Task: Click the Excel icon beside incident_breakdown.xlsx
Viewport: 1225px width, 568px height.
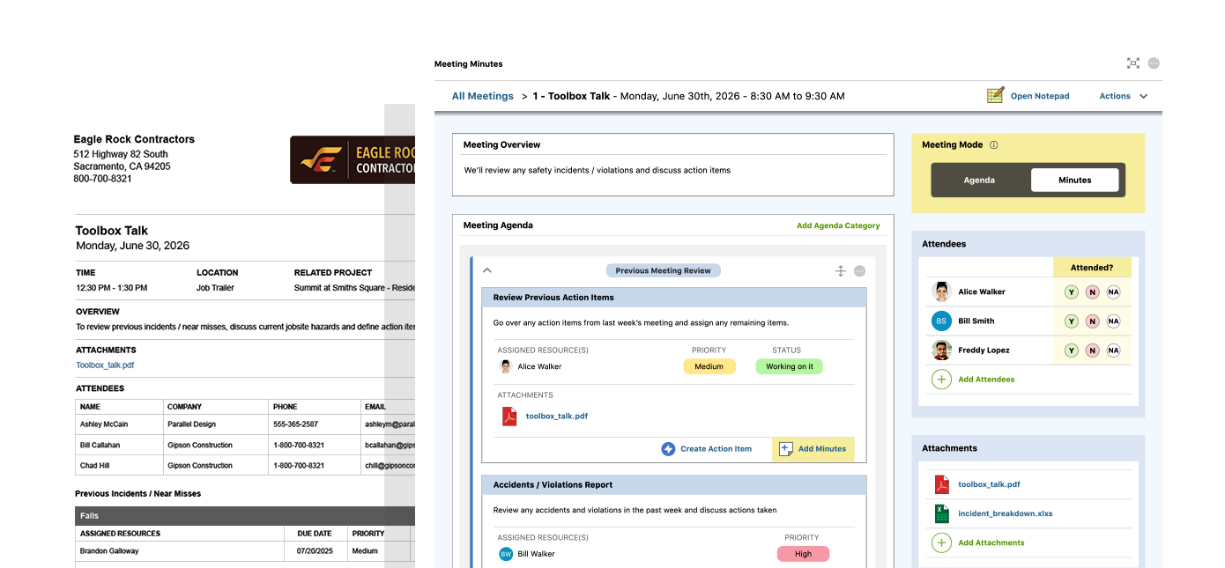Action: (942, 513)
